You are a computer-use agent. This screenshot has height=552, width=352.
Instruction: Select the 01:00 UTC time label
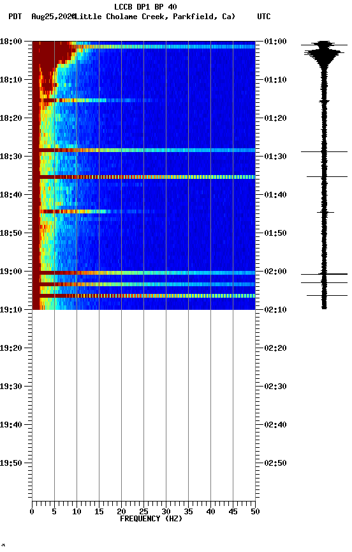(x=275, y=41)
